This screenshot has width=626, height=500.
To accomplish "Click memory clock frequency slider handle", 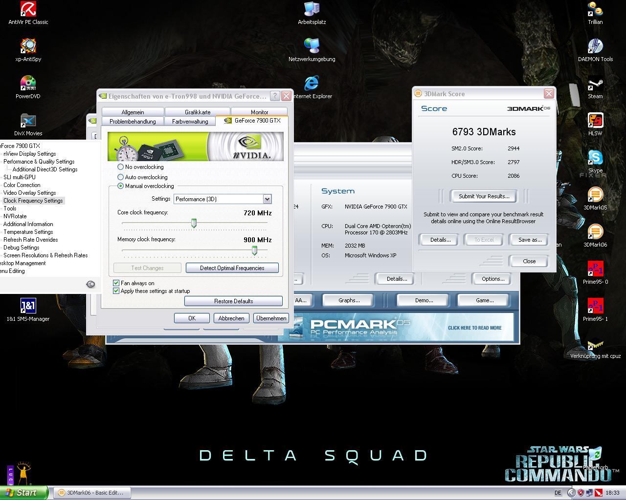I will pos(254,250).
